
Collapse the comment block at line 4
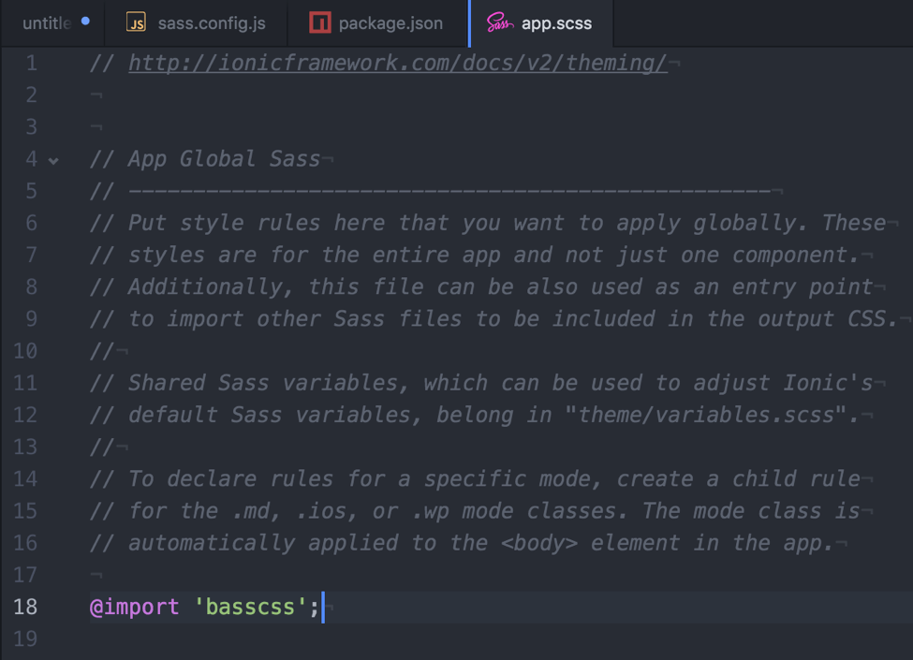pyautogui.click(x=54, y=160)
